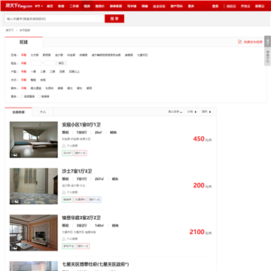Open the 愉景华庭 living room thumbnail
The image size is (271, 271).
(x=34, y=233)
